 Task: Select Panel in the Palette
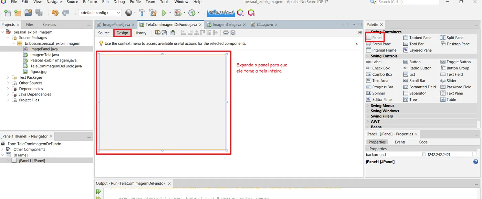[374, 37]
